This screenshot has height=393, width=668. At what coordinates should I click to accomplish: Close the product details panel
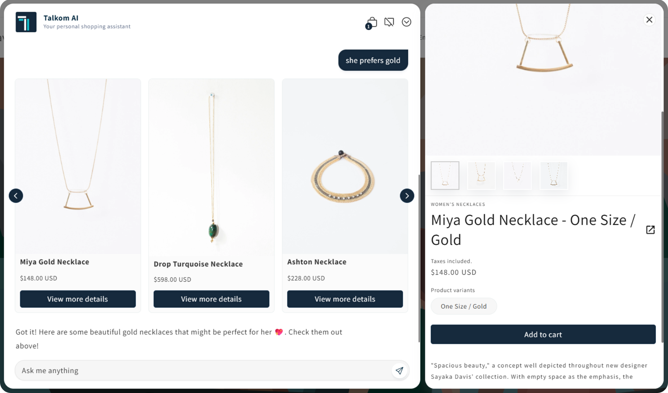click(649, 20)
